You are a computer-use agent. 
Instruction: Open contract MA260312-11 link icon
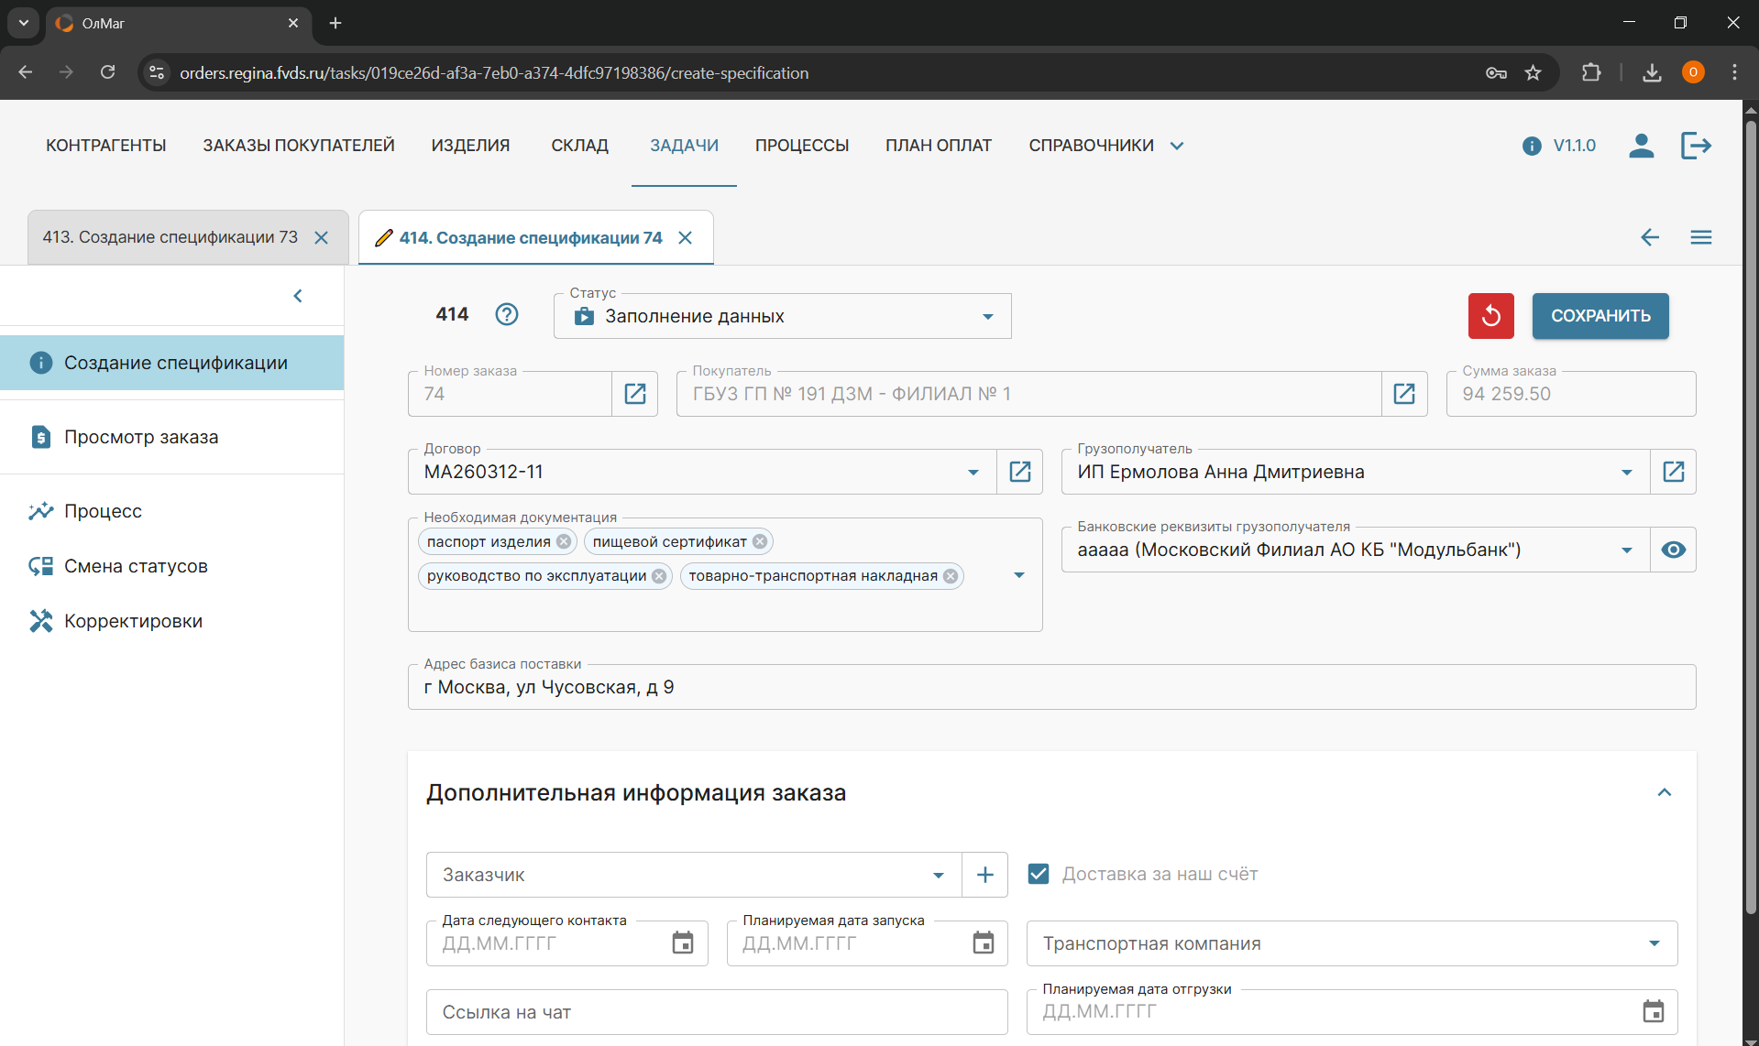click(1019, 472)
